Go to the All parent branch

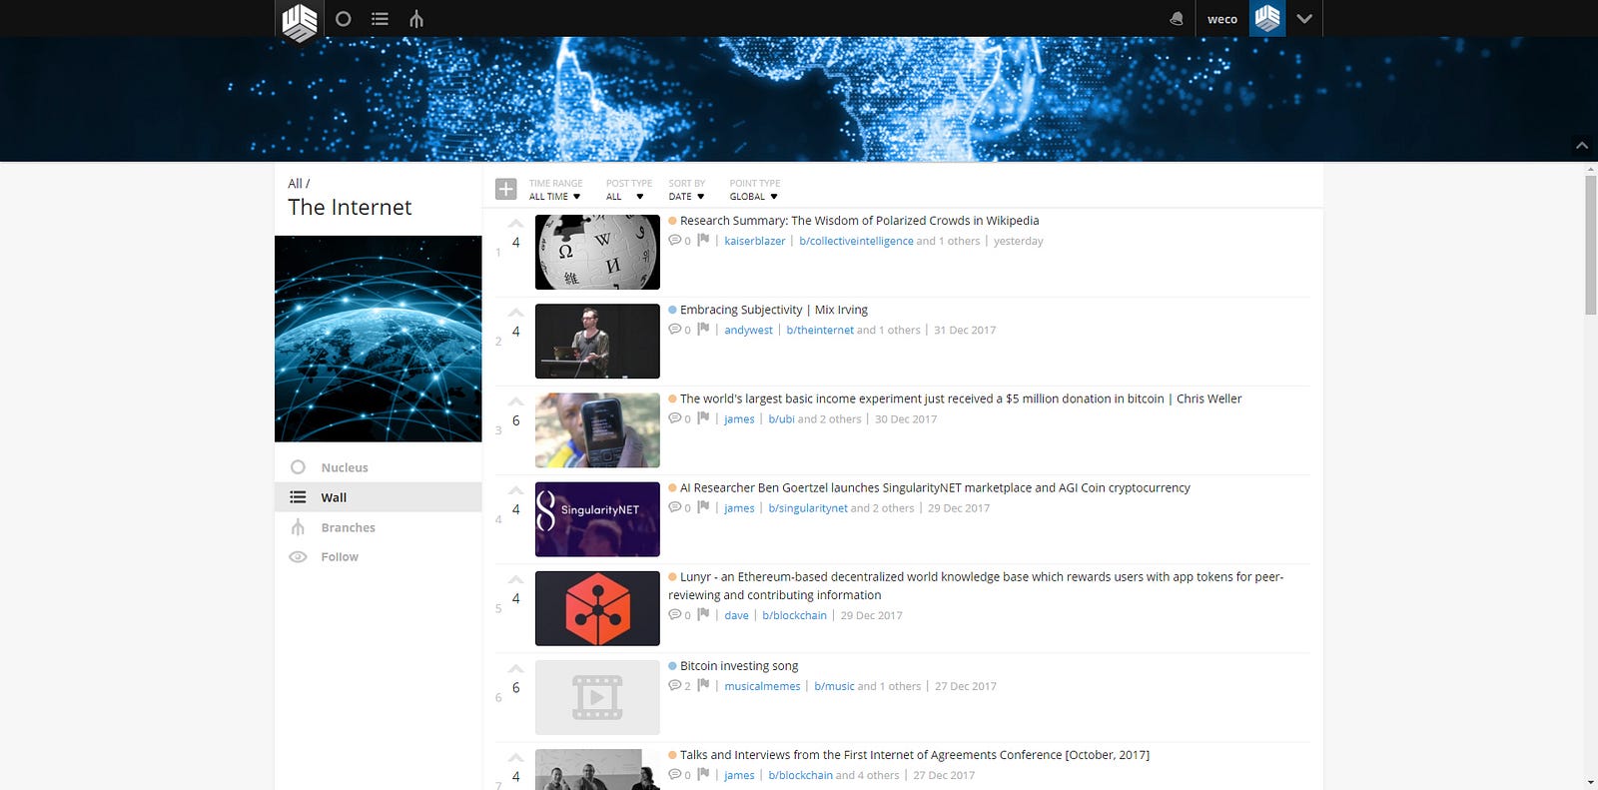(x=295, y=184)
